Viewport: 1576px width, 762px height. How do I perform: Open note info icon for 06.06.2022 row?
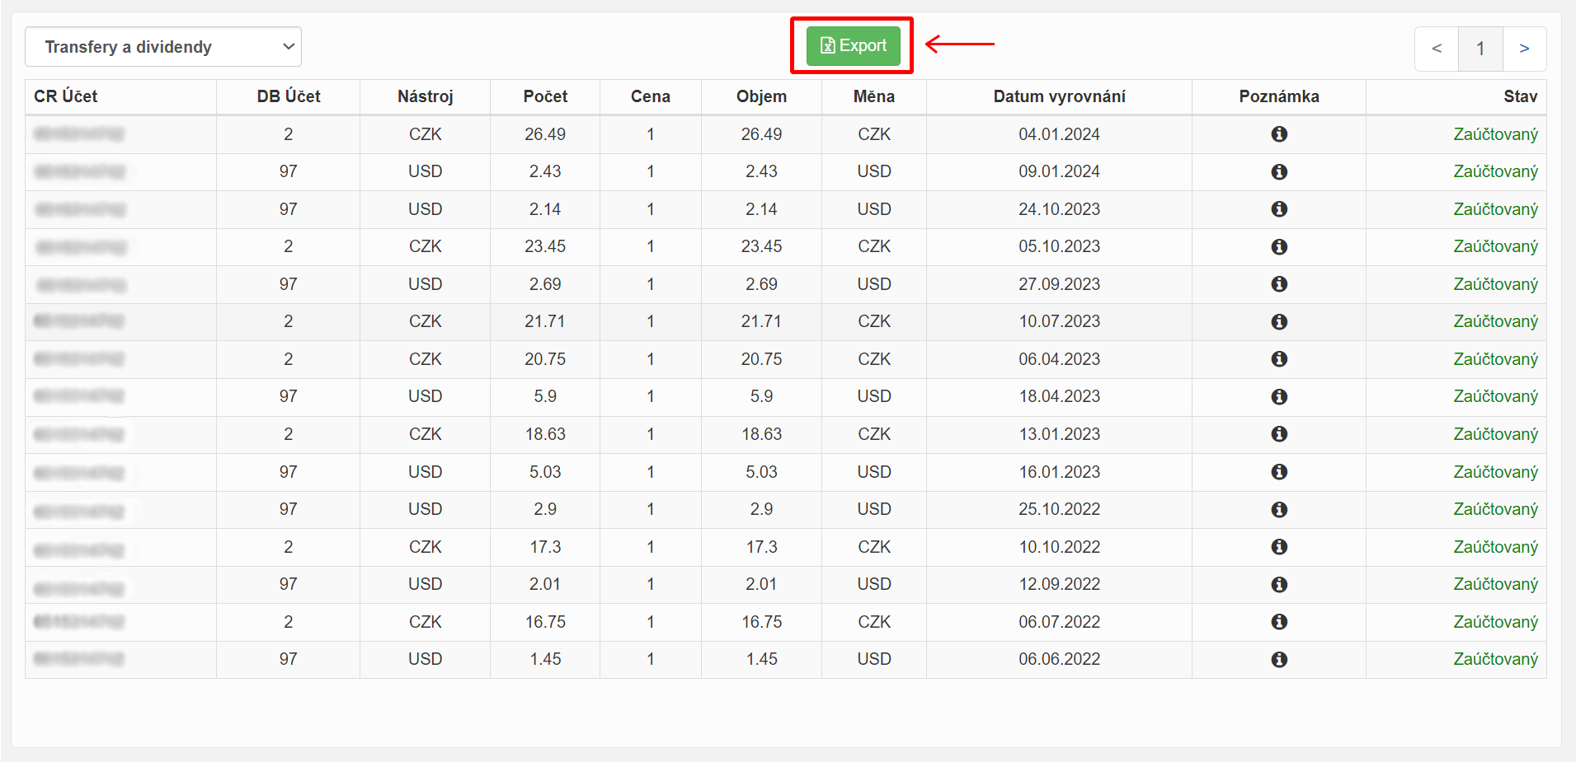(x=1279, y=659)
